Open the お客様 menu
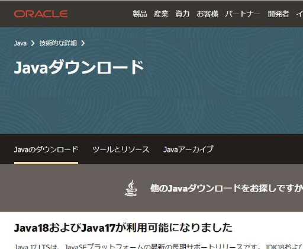Screen dimensions: 303x249 point(207,14)
